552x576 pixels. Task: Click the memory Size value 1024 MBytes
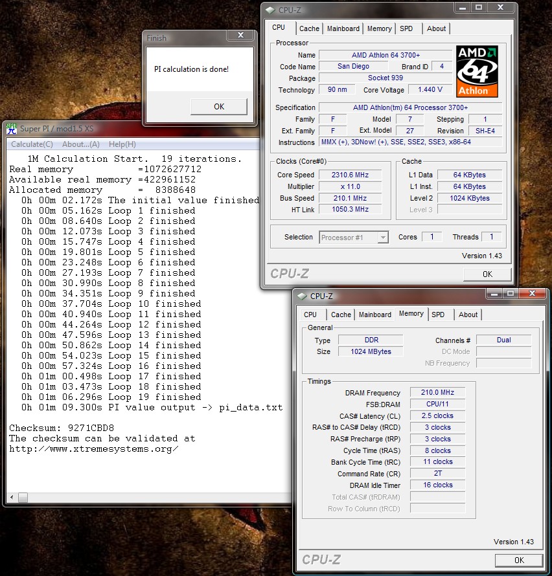pos(371,351)
